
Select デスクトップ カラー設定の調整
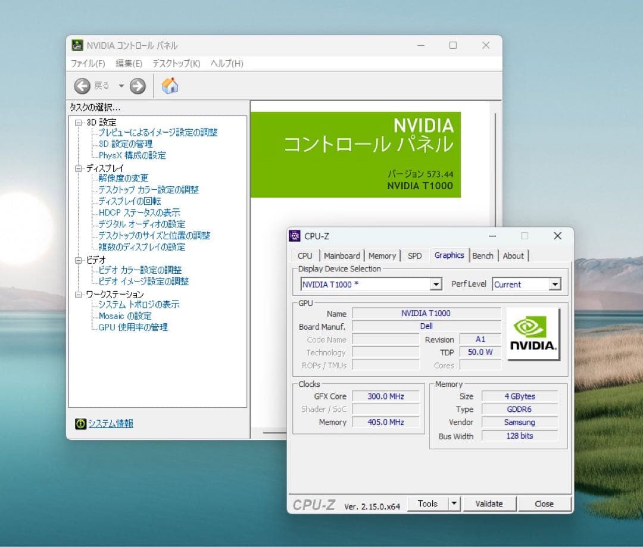point(148,190)
